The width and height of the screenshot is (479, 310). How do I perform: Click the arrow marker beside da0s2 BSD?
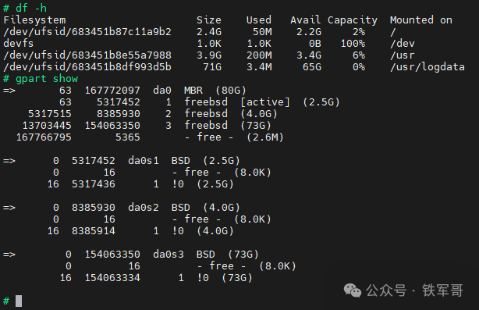tap(9, 208)
